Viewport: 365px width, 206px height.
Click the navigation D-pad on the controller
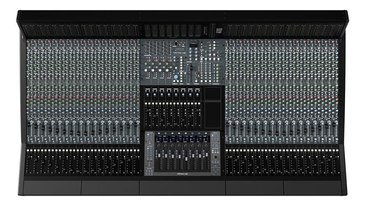pyautogui.click(x=215, y=172)
